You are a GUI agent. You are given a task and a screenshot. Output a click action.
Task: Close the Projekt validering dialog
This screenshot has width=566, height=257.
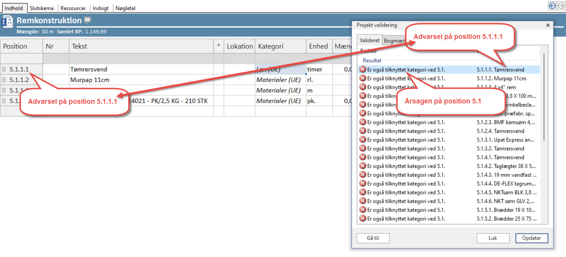[x=548, y=25]
